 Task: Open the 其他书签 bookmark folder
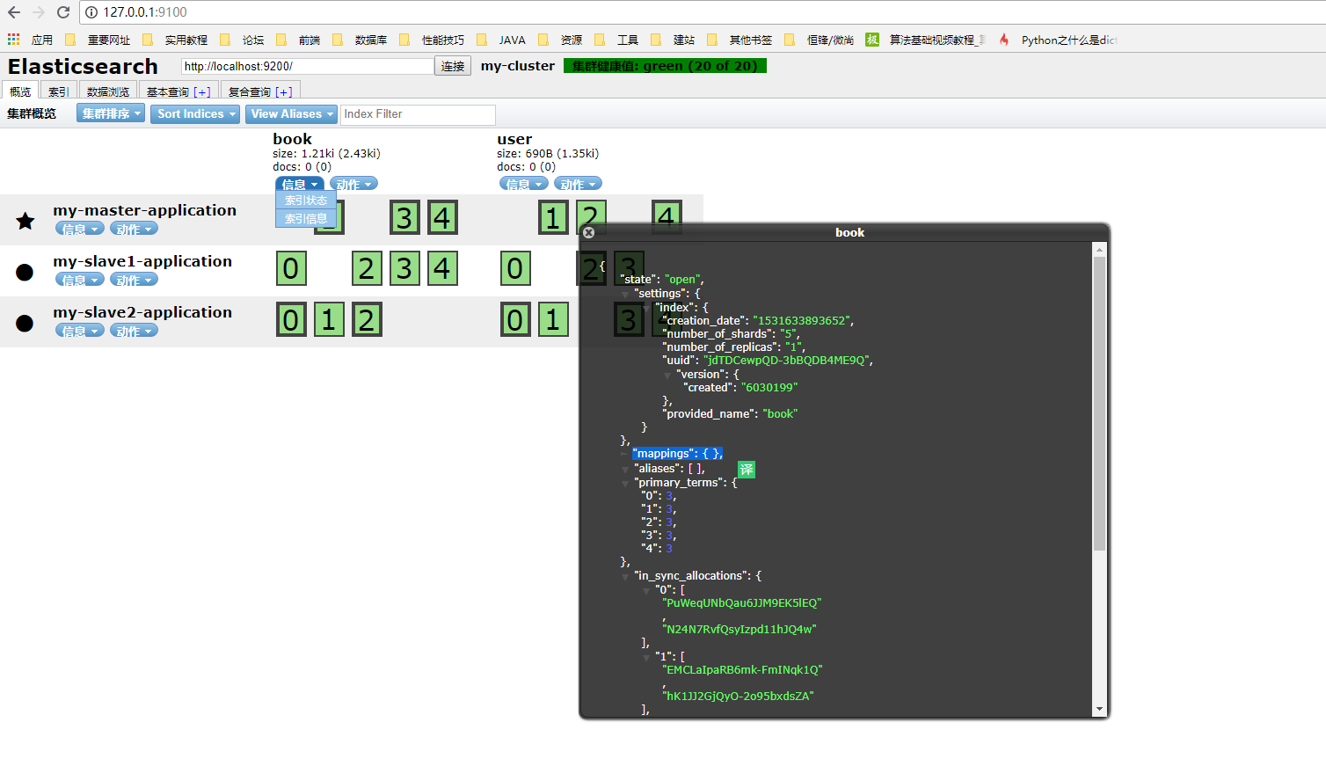740,40
